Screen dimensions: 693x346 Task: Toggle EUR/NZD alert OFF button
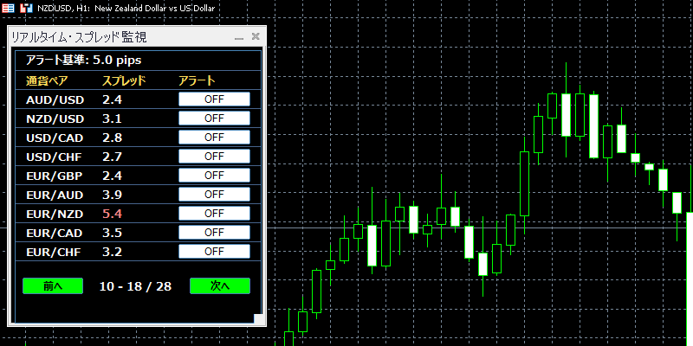click(214, 213)
